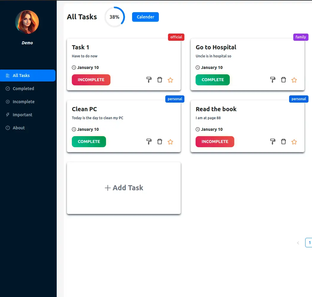This screenshot has width=312, height=297.
Task: Click the Read the book title
Action: point(216,109)
